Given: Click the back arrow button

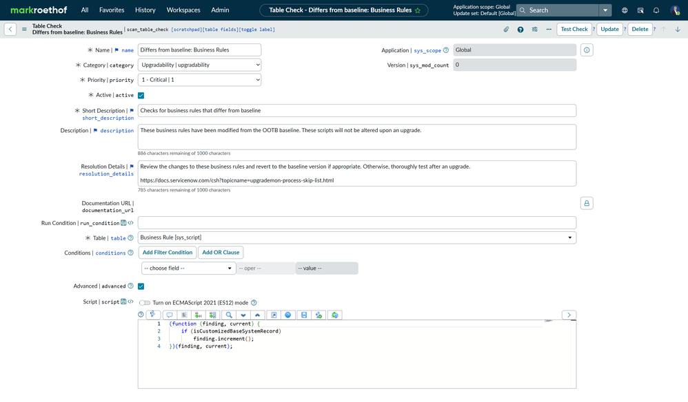Looking at the screenshot, I should pyautogui.click(x=10, y=30).
